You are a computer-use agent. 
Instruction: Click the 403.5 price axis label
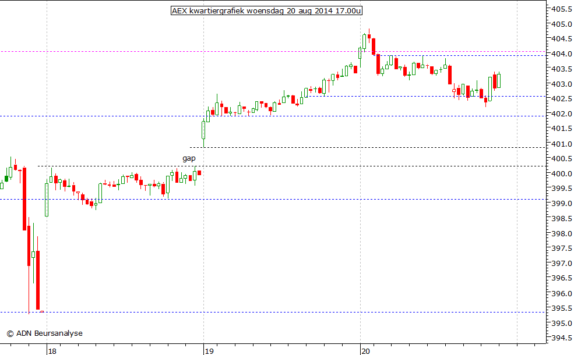point(562,69)
